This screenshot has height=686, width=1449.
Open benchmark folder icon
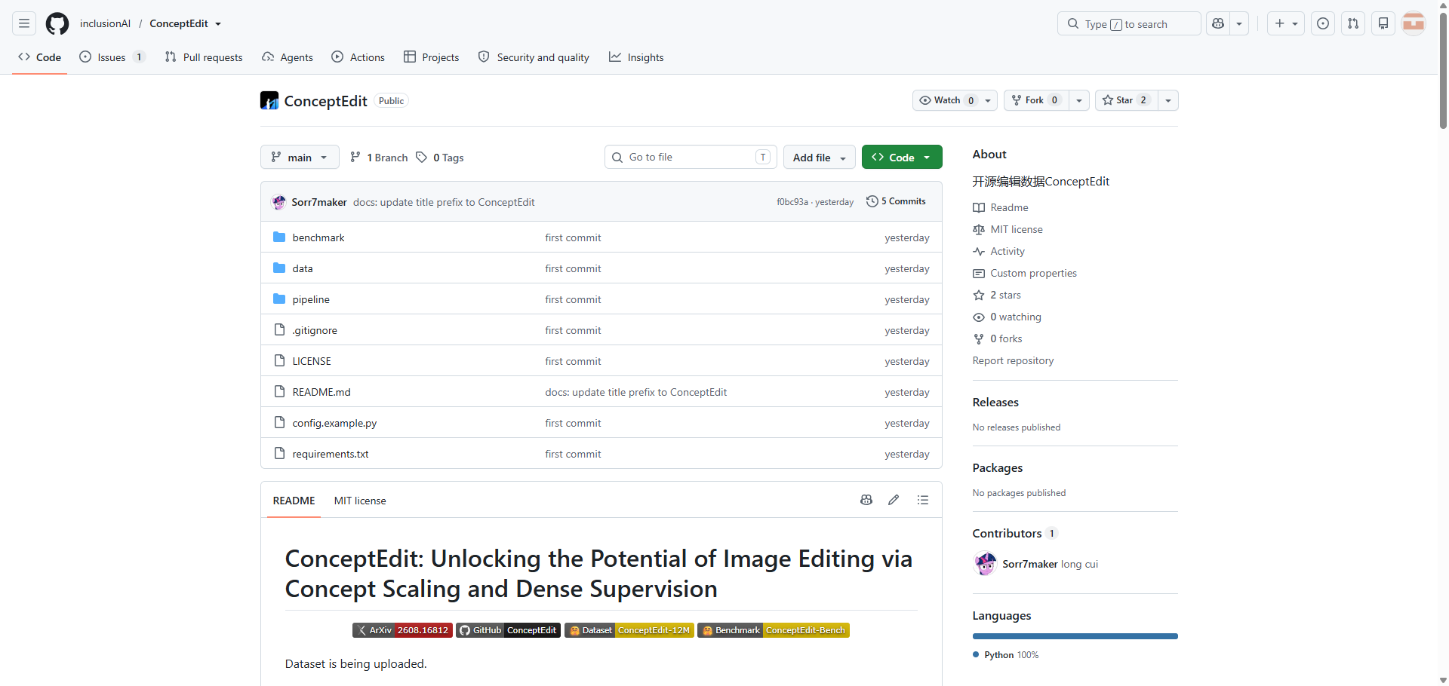(279, 237)
